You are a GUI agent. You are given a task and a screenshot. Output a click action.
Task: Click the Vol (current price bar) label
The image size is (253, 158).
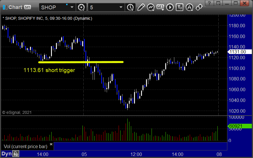click(x=25, y=146)
